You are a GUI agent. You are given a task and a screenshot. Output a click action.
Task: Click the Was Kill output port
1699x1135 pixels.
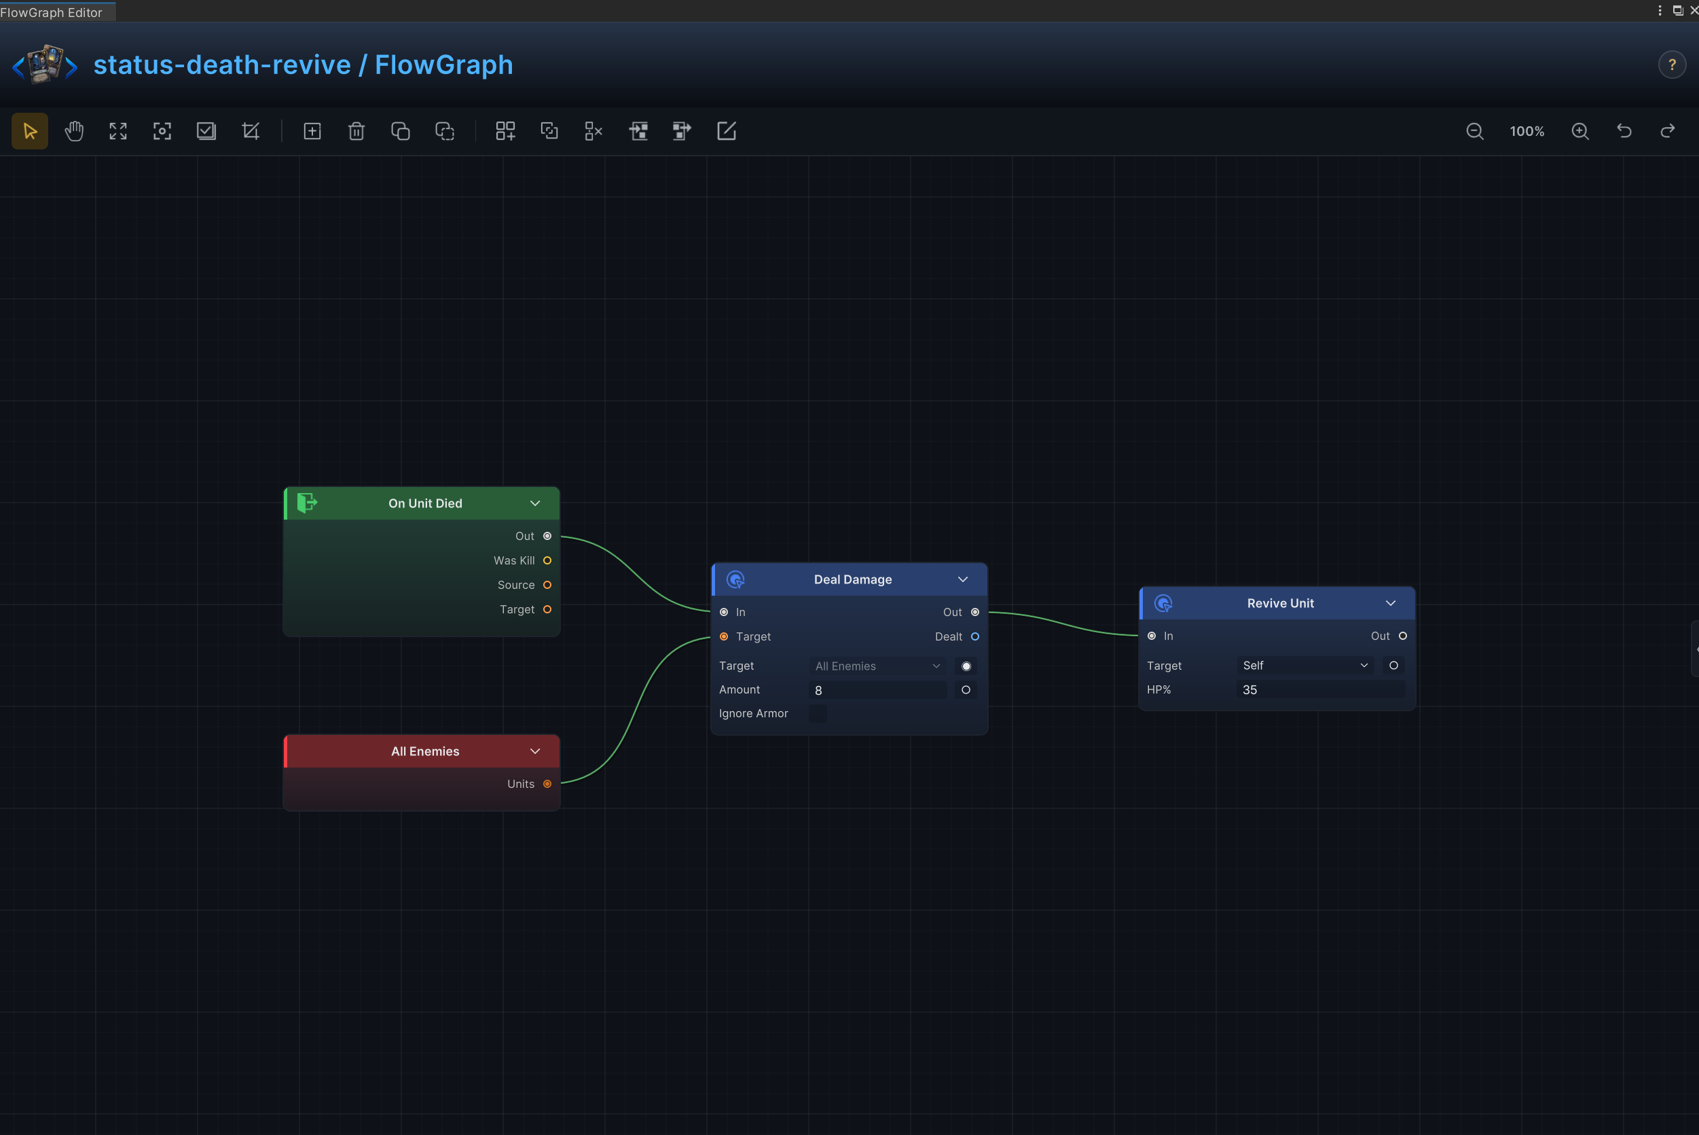(547, 560)
